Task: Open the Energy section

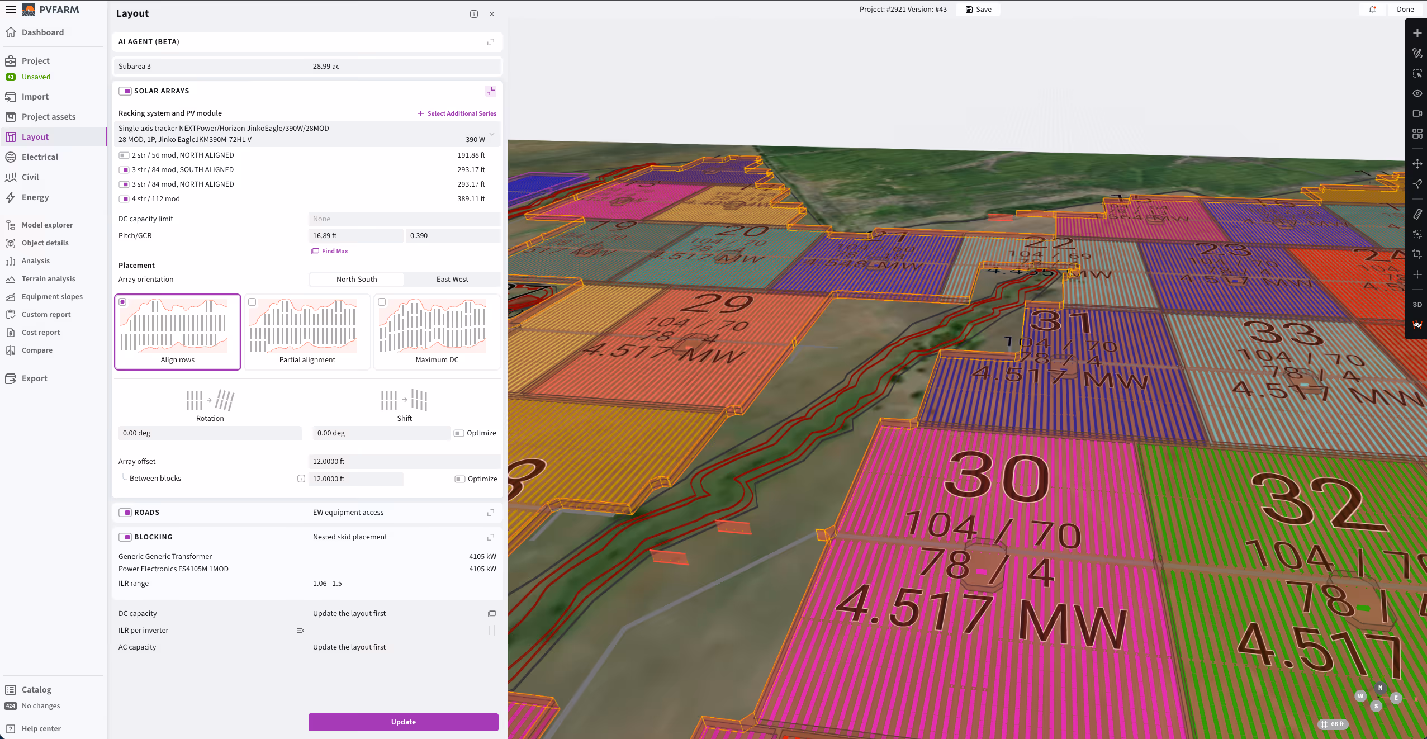Action: [x=35, y=197]
